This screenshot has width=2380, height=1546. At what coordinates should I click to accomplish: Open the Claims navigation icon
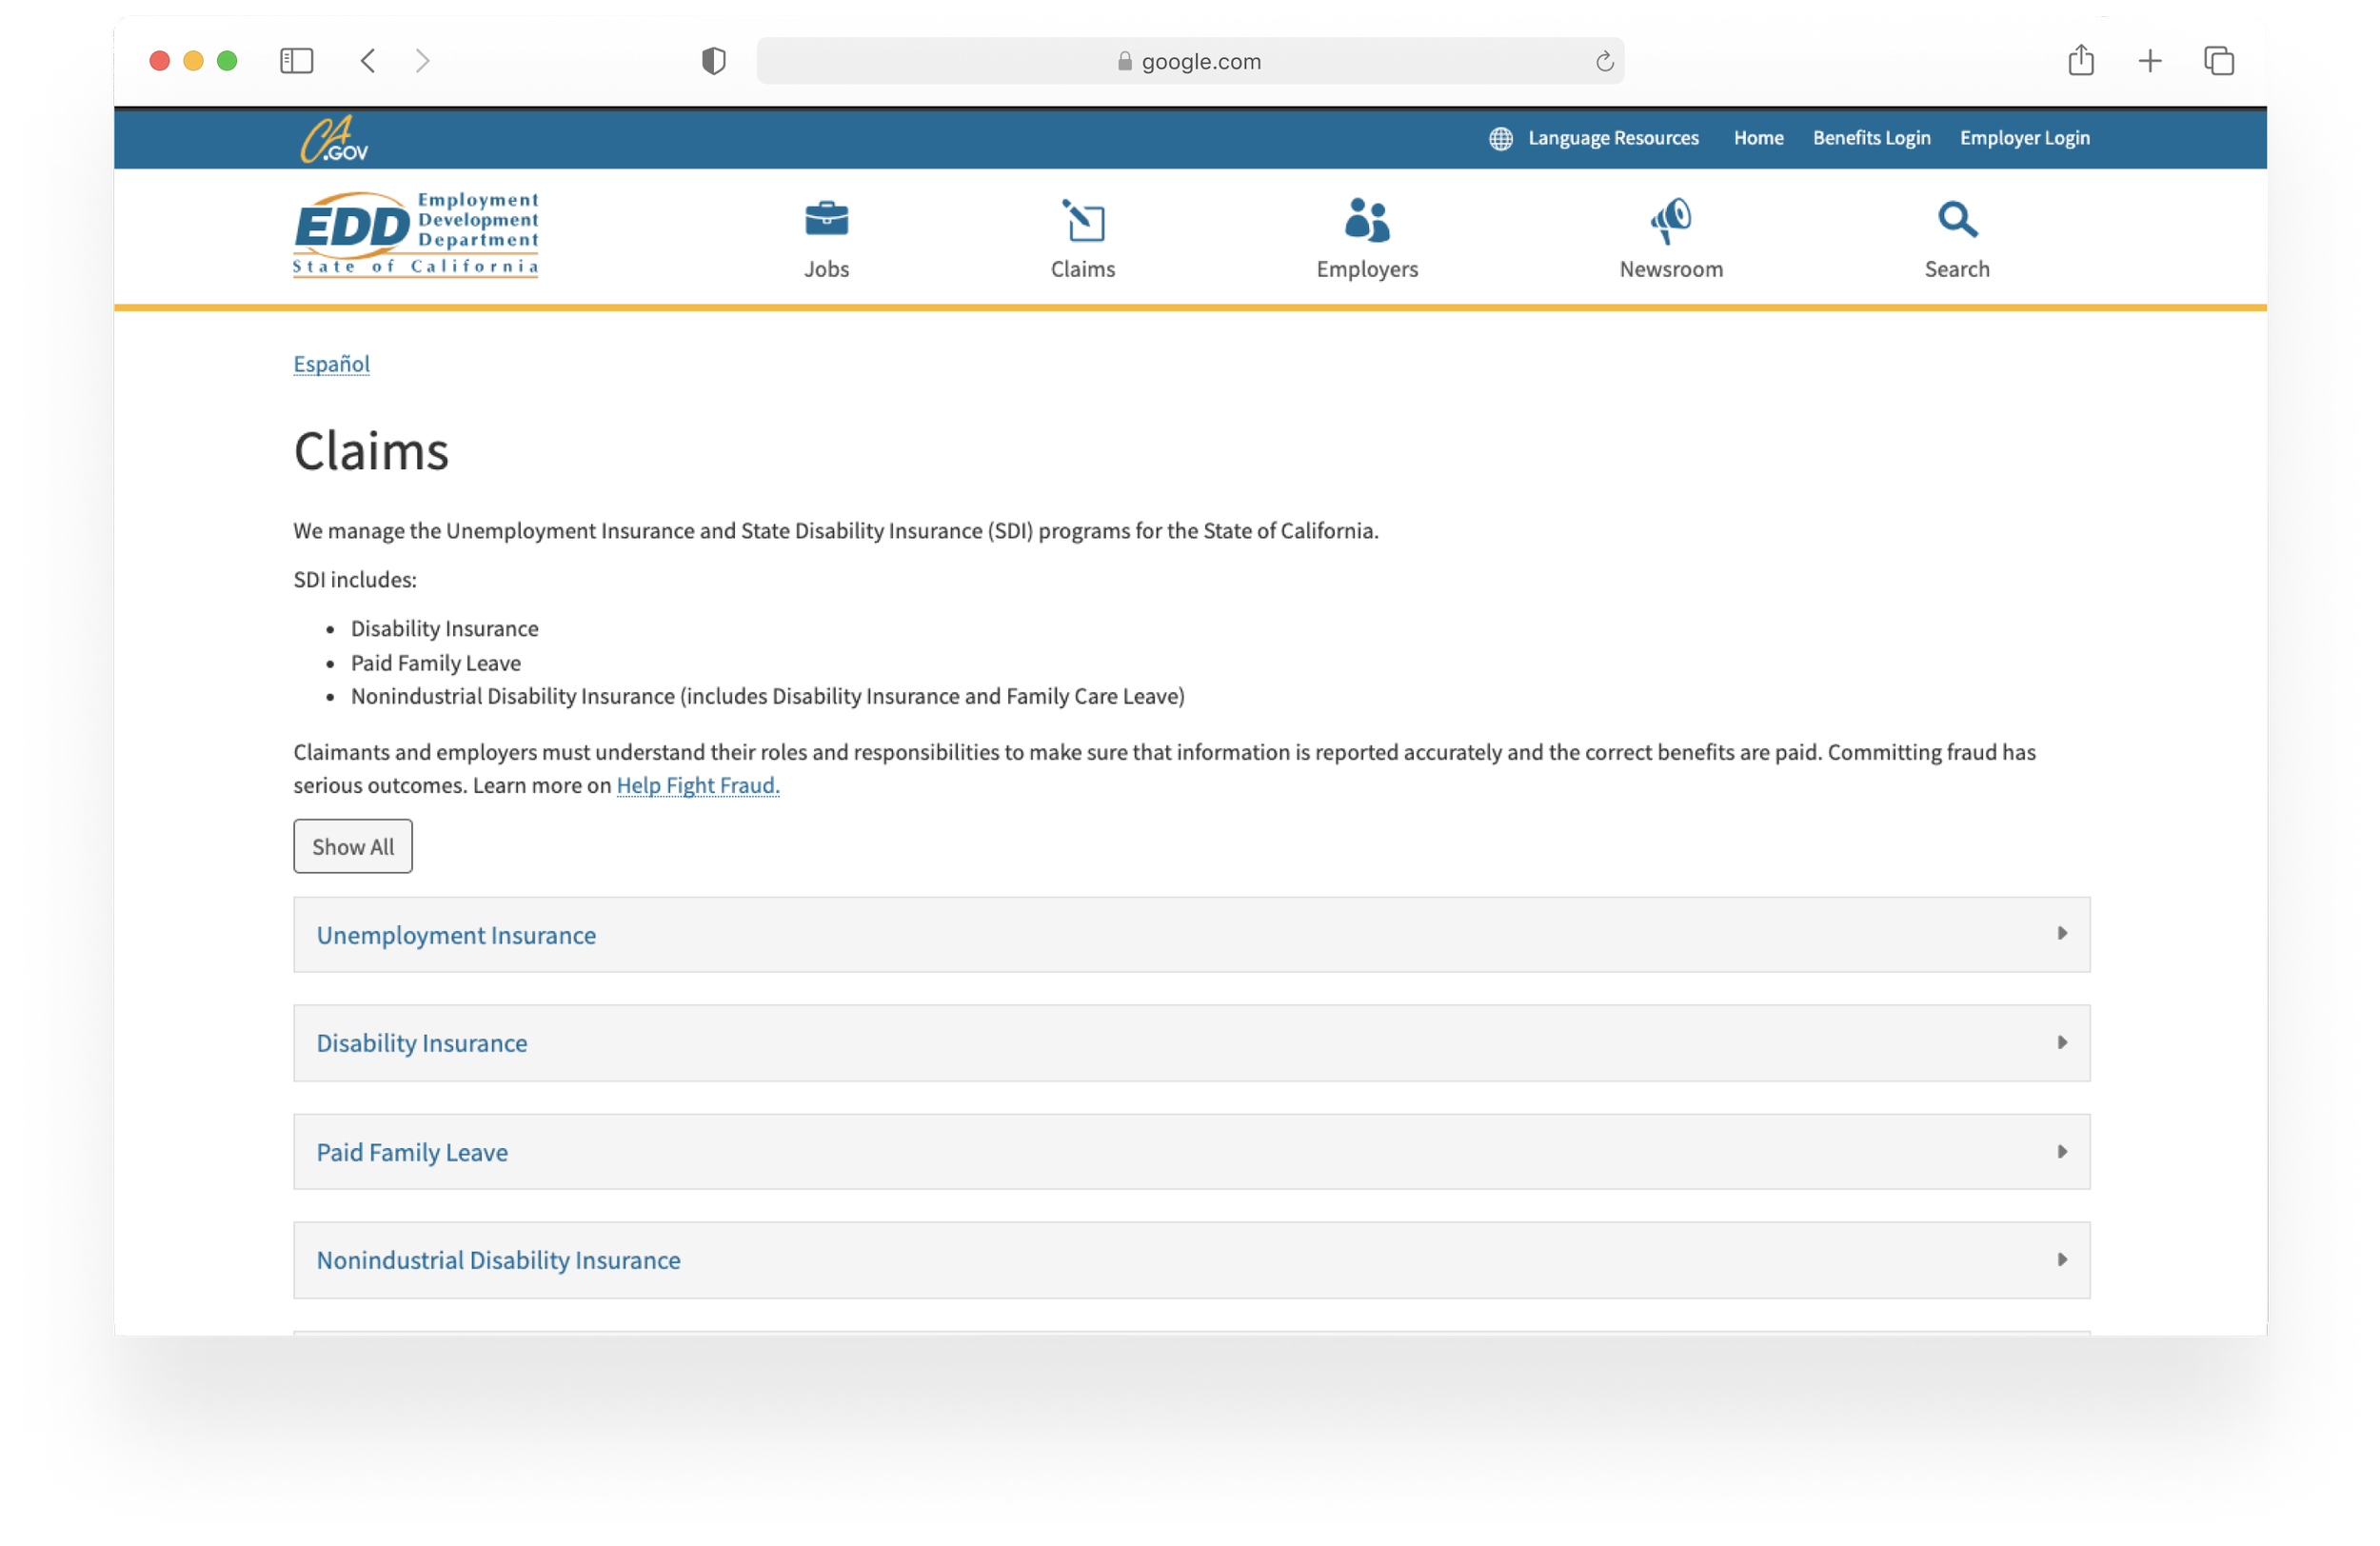coord(1083,221)
